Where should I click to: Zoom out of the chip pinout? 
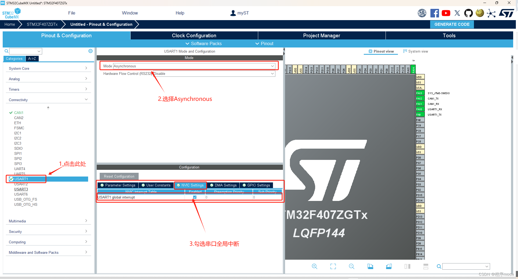click(x=352, y=266)
